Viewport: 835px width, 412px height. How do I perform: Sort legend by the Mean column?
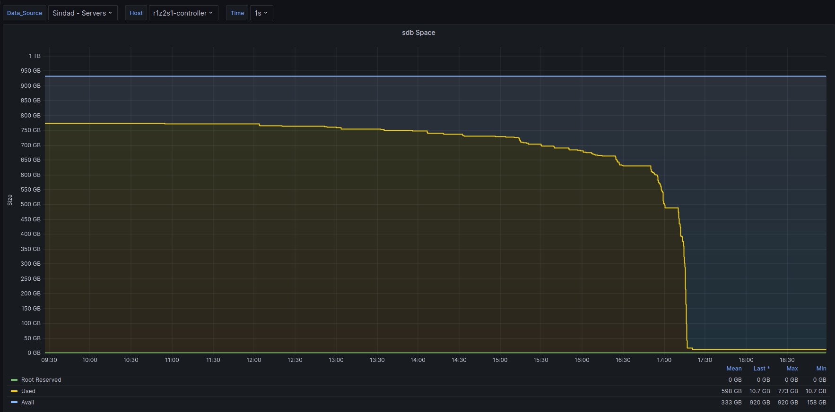[x=734, y=369]
